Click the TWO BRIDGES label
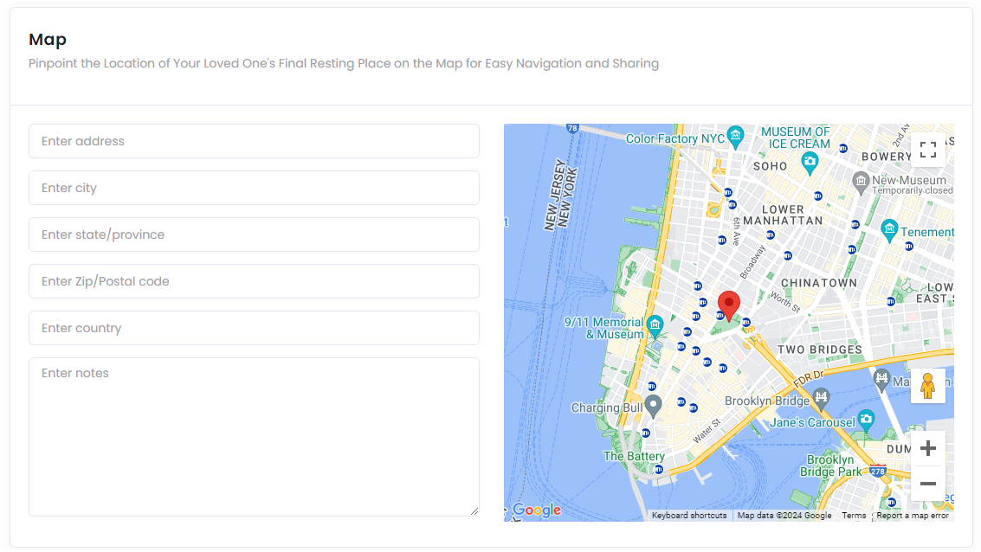981x552 pixels. [820, 350]
